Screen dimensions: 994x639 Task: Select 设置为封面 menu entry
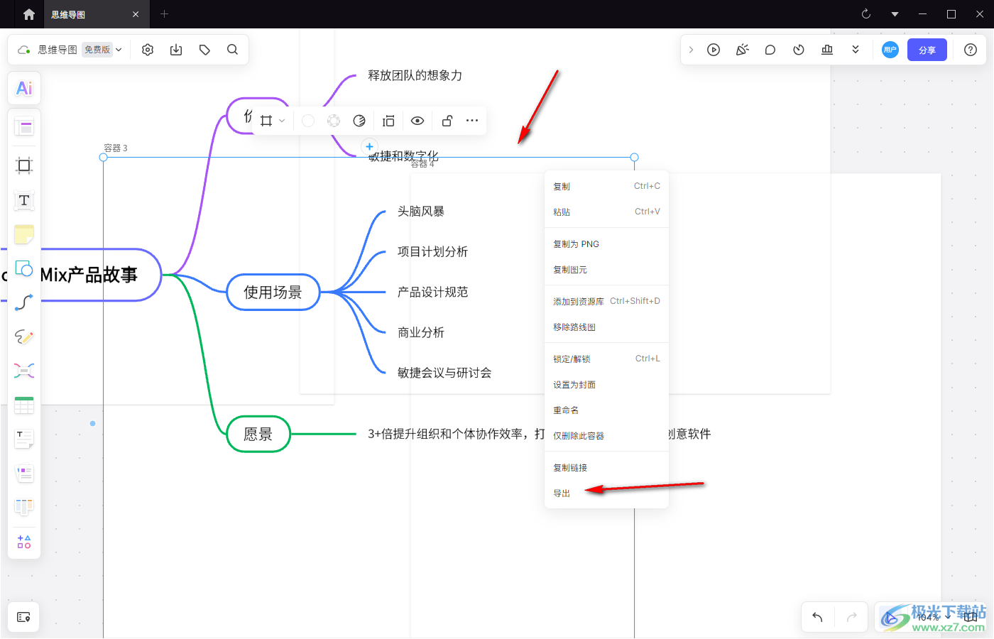point(606,384)
